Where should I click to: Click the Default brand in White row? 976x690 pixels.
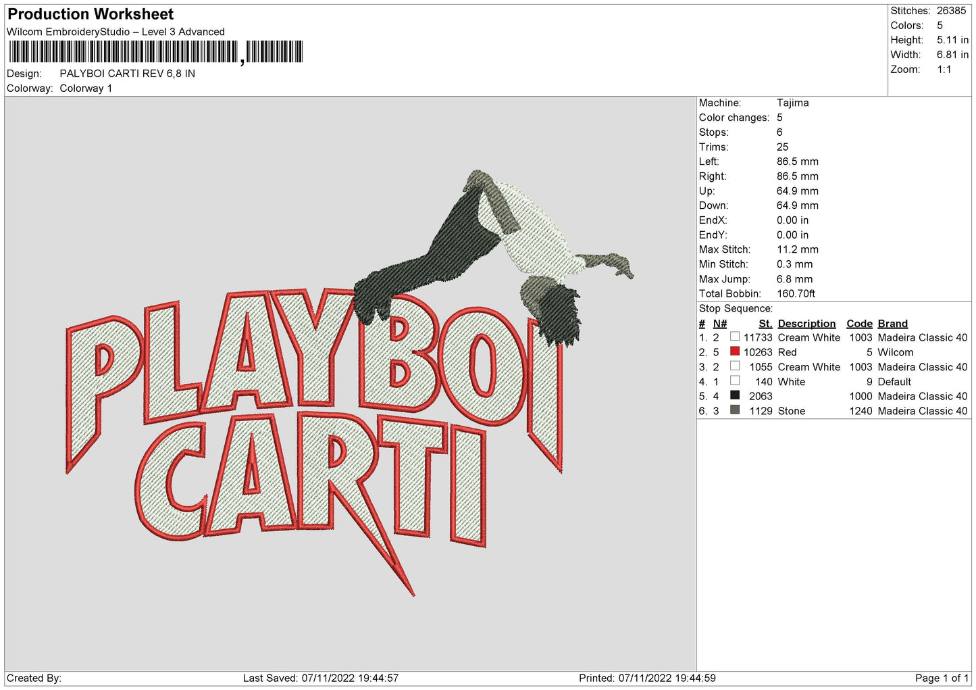tap(894, 382)
